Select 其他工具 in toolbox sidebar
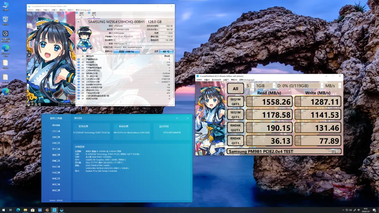The height and width of the screenshot is (213, 379). coord(56,190)
